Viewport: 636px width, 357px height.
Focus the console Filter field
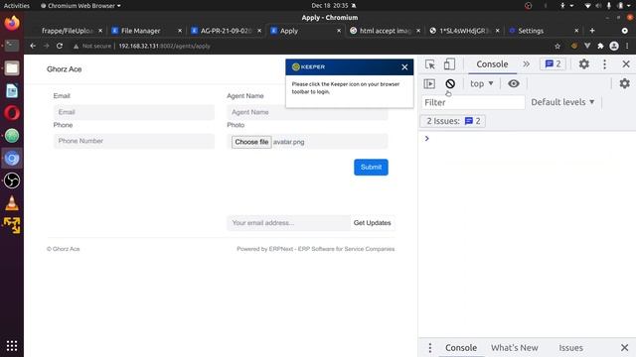[473, 102]
